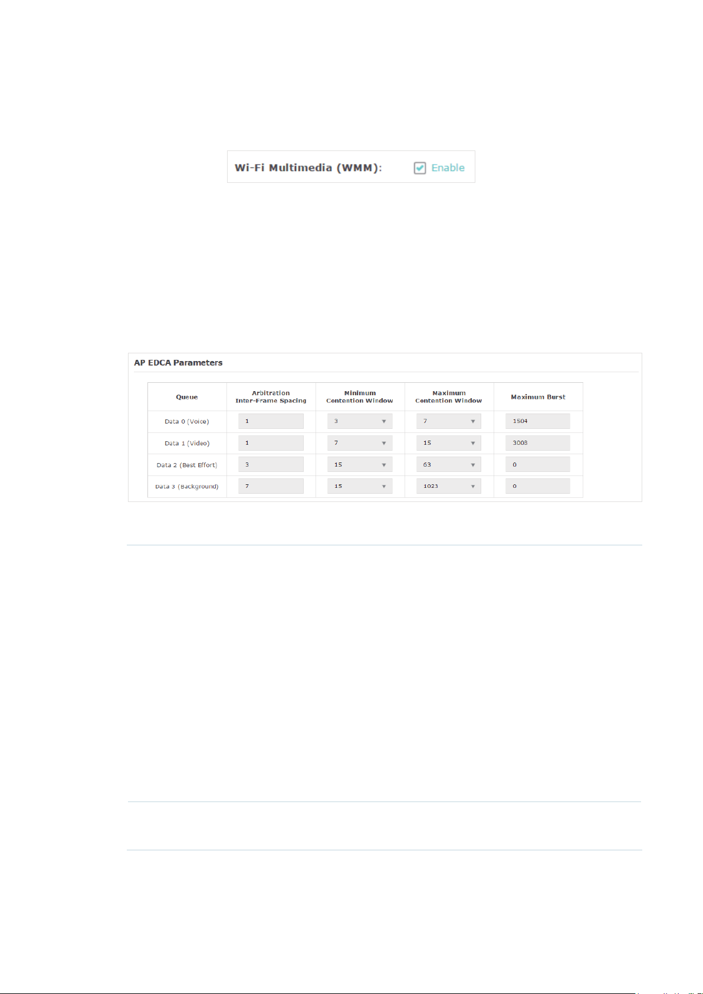Expand Maximum Contention Window dropdown for Data 1 (Video)
This screenshot has height=994, width=703.
[449, 443]
